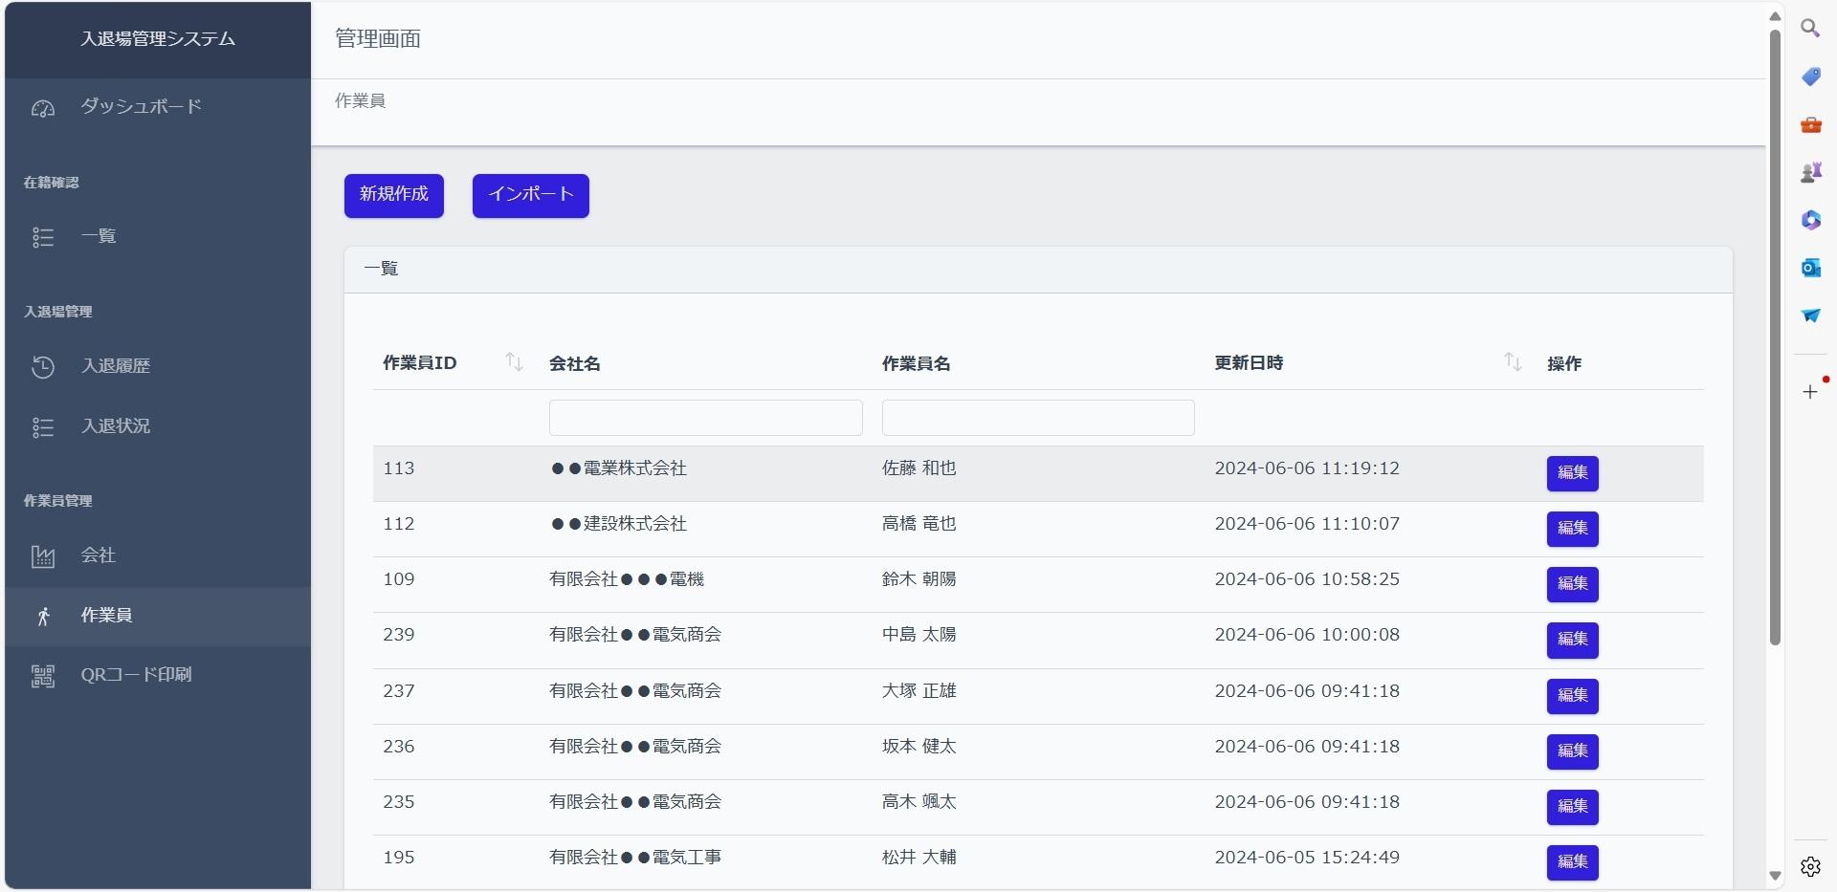
Task: Click worker ID 237 cell
Action: click(399, 691)
